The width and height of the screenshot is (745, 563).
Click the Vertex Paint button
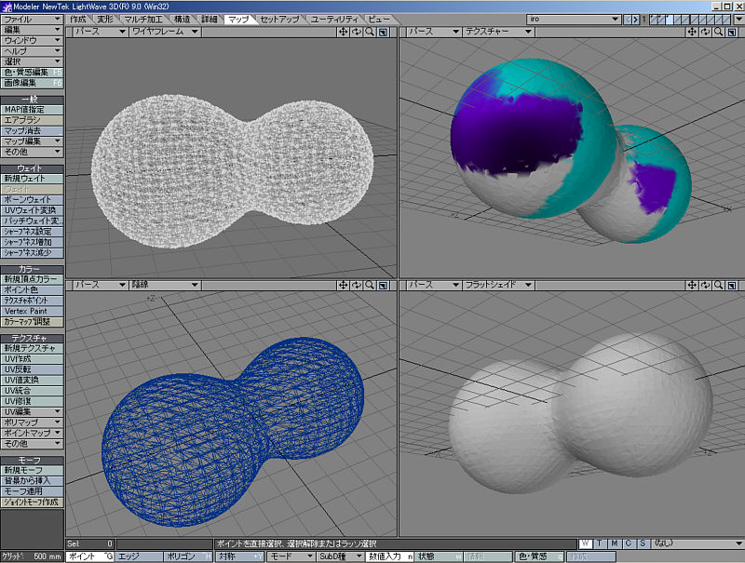(x=32, y=311)
